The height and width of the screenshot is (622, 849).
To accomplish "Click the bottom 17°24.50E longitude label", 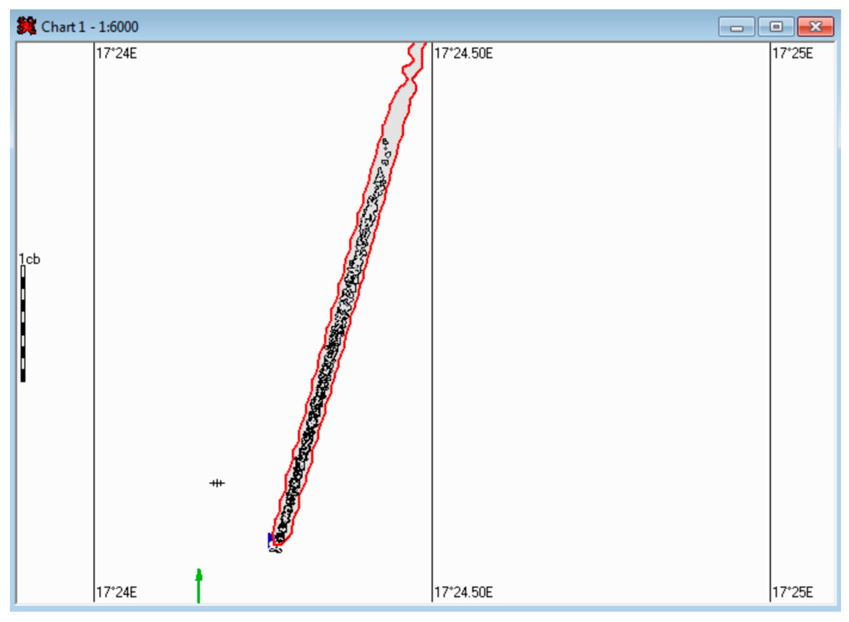I will point(463,593).
